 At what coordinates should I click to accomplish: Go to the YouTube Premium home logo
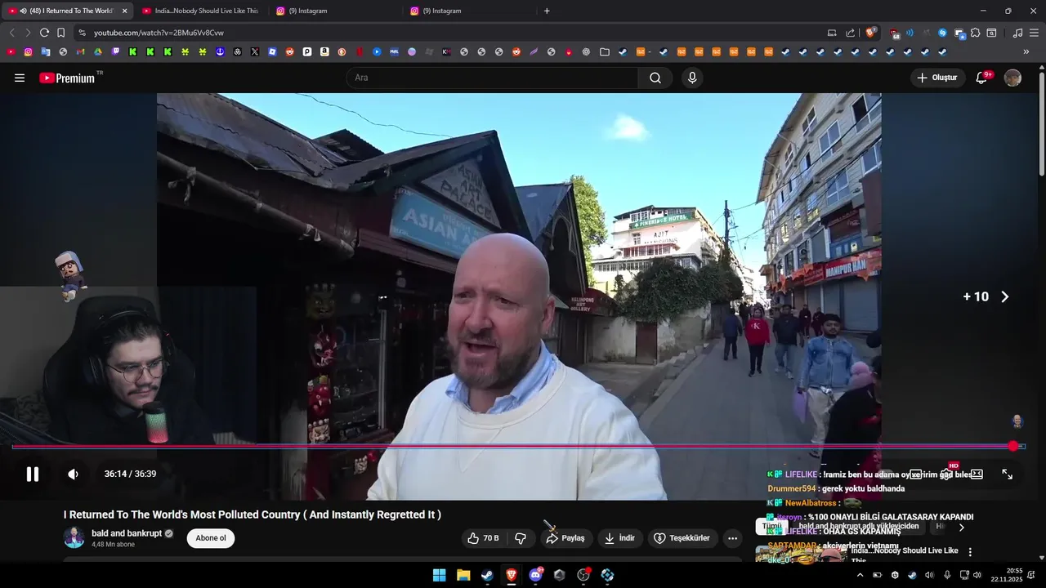pyautogui.click(x=69, y=78)
